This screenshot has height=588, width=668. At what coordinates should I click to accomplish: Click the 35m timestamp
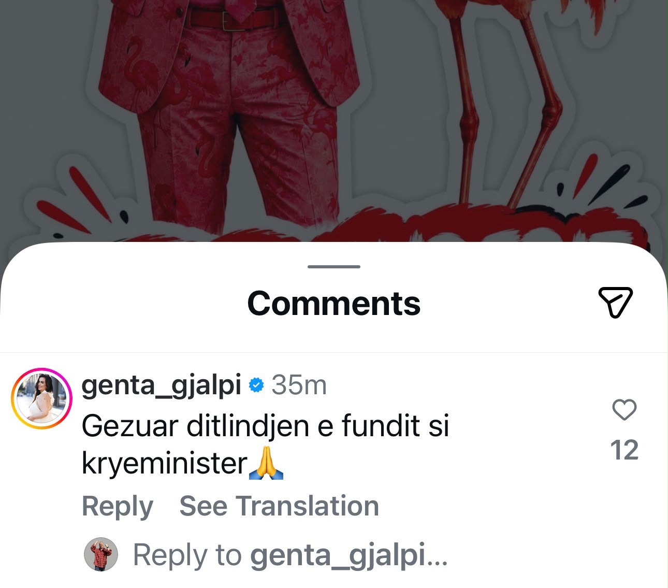click(x=299, y=385)
